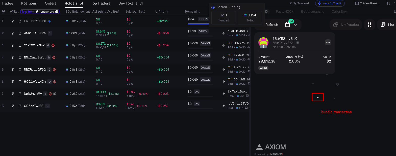Open the Tags from @frontrunpro link
Screen dimensions: 396x156
40,12
